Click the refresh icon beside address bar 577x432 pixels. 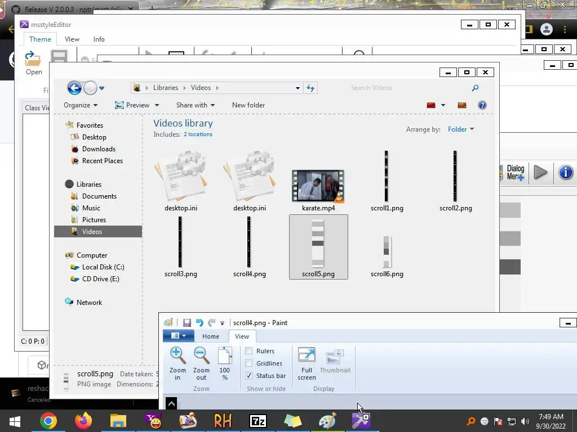pos(310,88)
